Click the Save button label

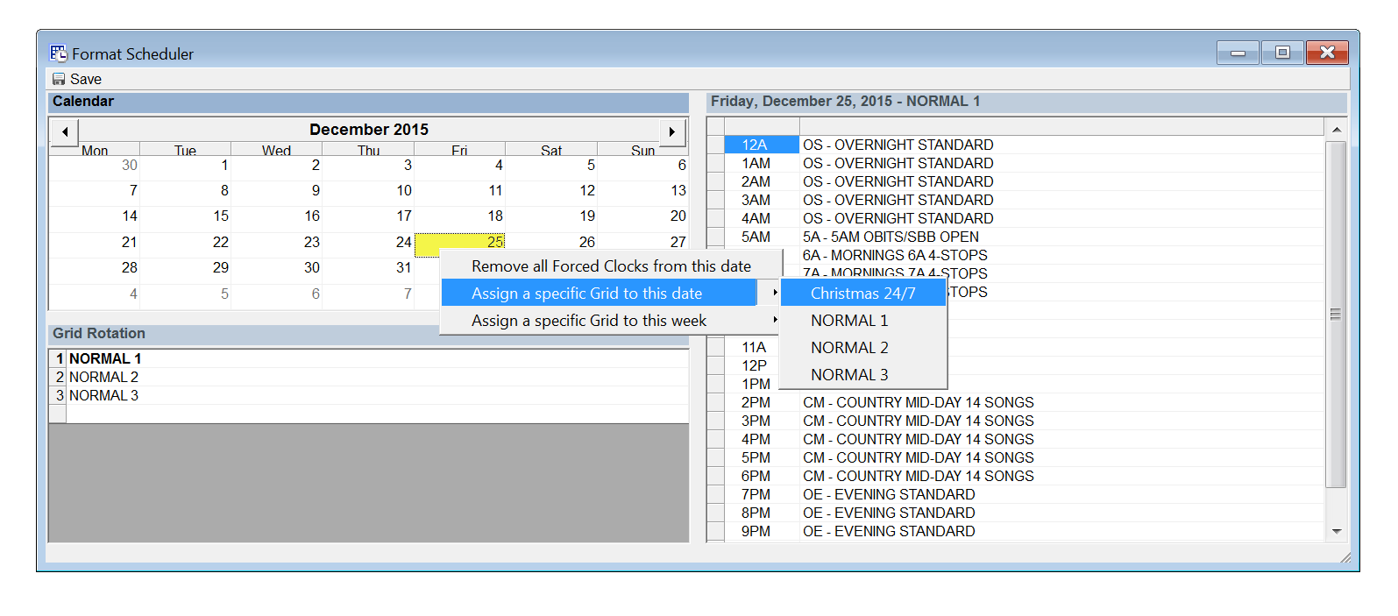coord(86,79)
